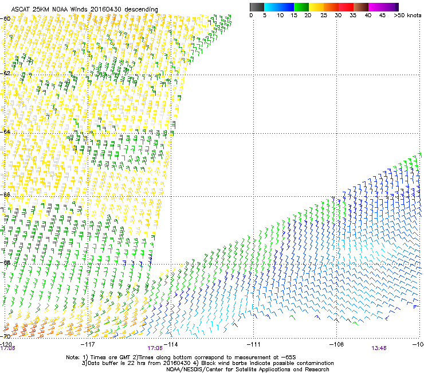The width and height of the screenshot is (424, 373).
Task: Select the -66 latitude axis label
Action: [x=5, y=195]
